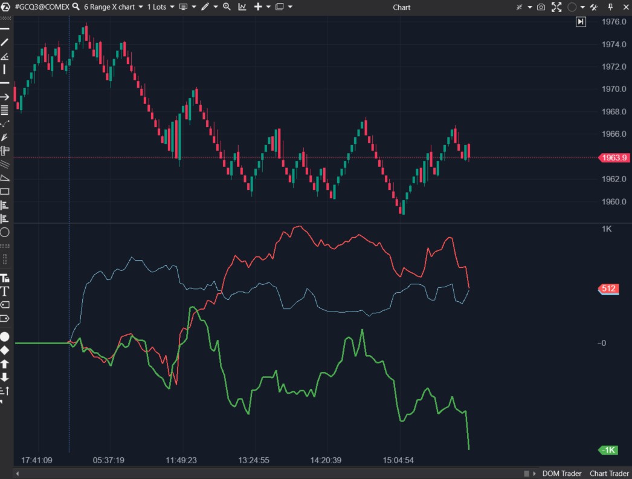Viewport: 632px width, 479px height.
Task: Add a new indicator with the plus icon
Action: 259,7
